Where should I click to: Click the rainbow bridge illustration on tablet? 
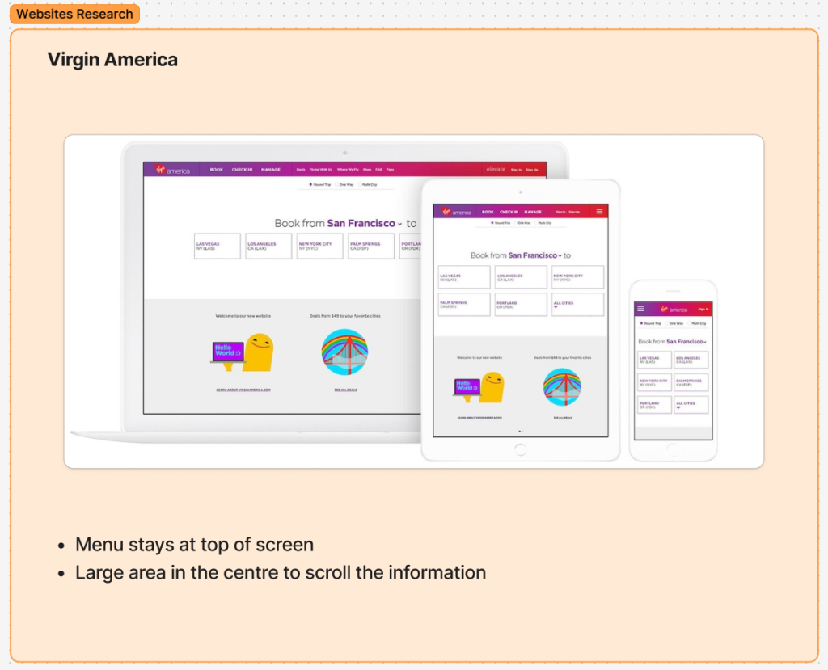[x=562, y=387]
